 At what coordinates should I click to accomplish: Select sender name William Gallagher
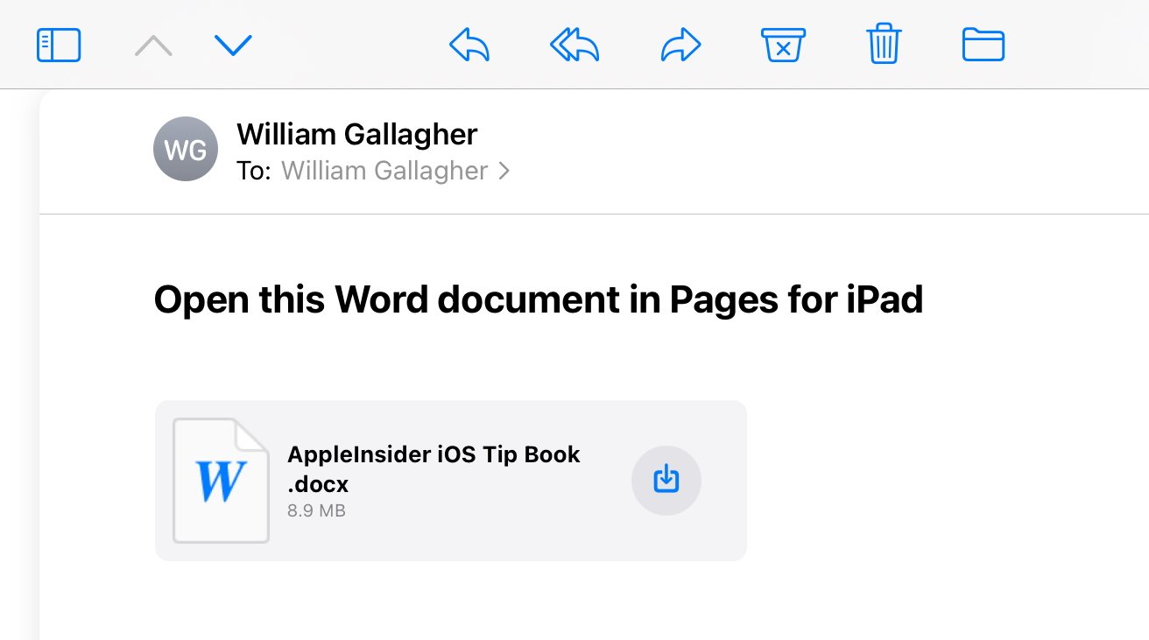tap(357, 134)
